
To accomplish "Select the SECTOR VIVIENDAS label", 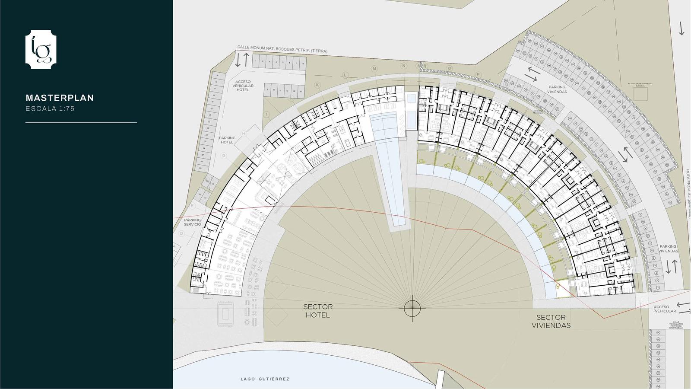I will tap(551, 321).
